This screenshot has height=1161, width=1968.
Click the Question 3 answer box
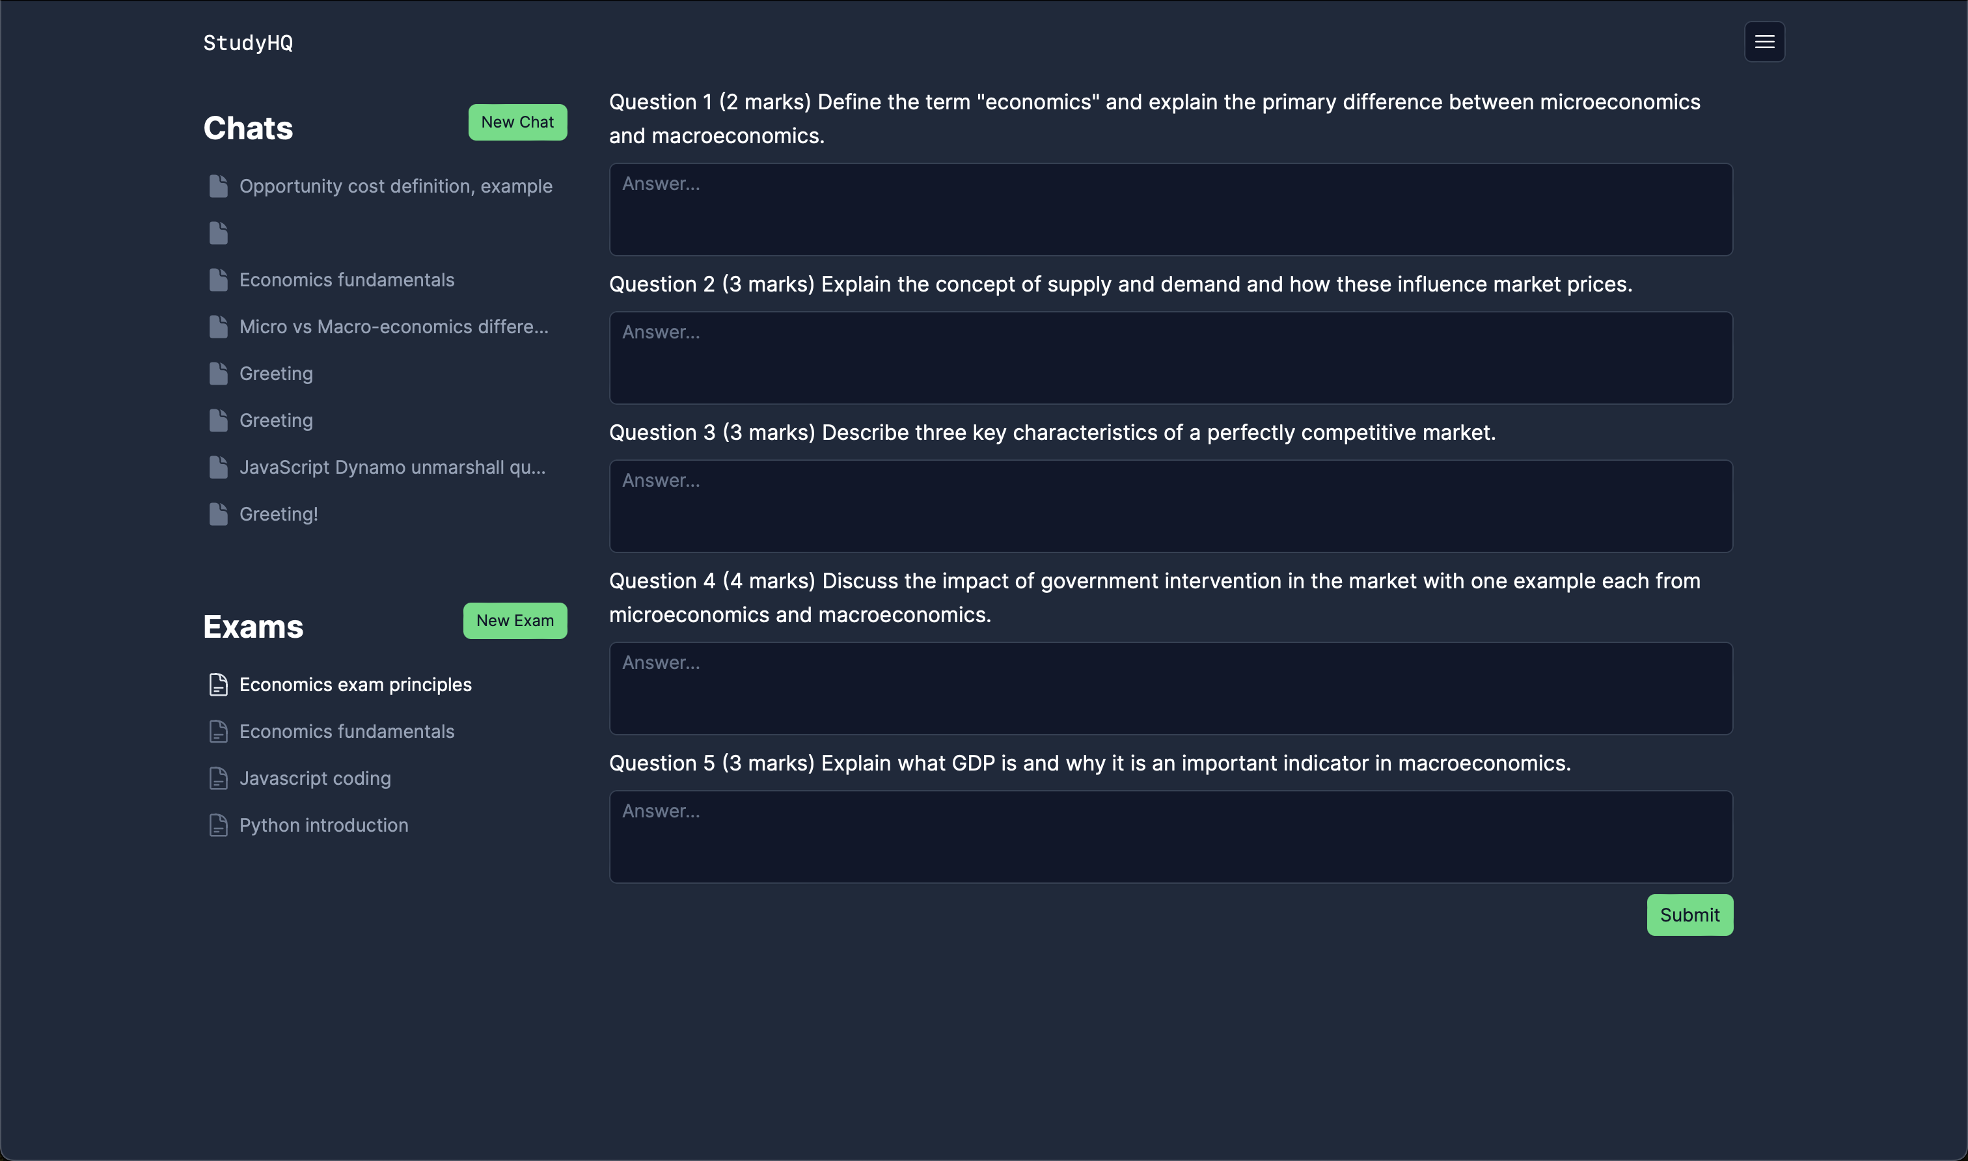coord(1171,506)
